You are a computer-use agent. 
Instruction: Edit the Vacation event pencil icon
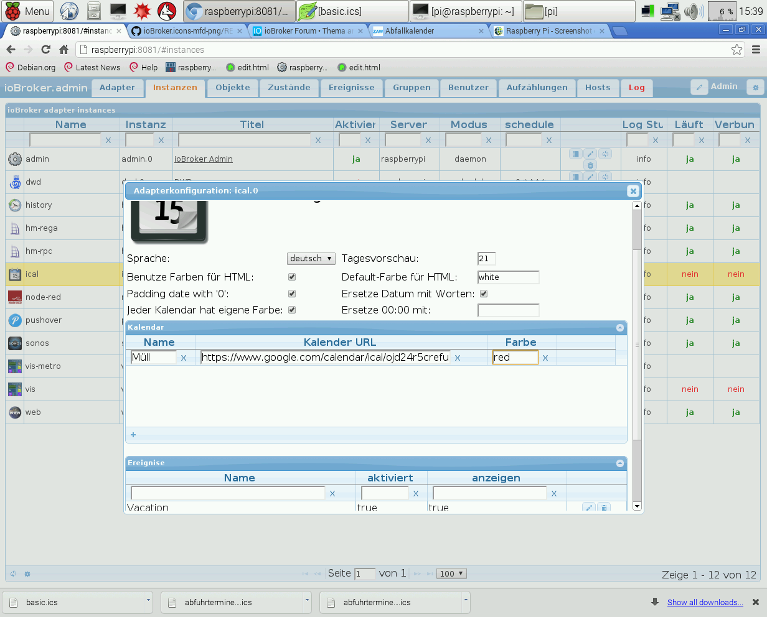click(x=588, y=508)
